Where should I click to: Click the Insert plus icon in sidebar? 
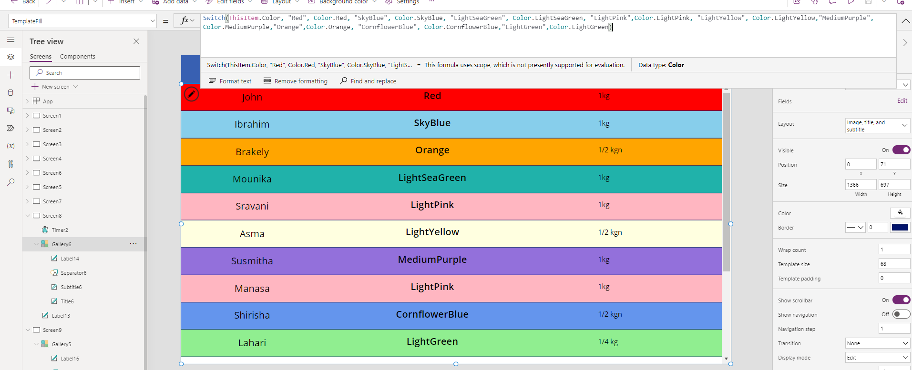10,75
